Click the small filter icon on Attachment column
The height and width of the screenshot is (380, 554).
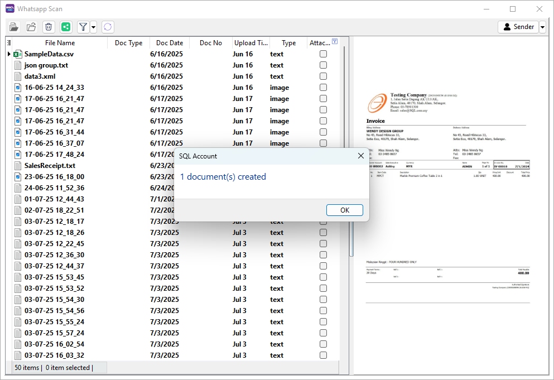click(334, 41)
